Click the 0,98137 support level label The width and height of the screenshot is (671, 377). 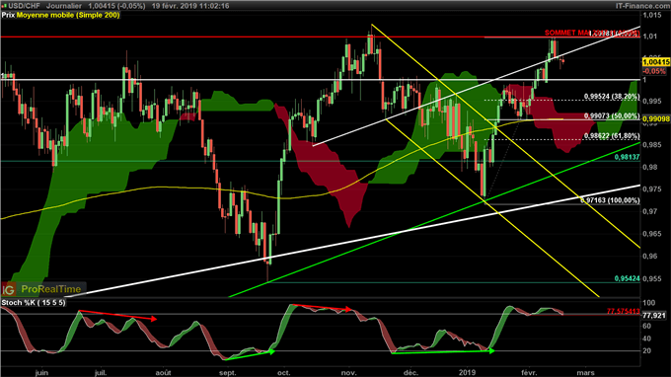[627, 158]
